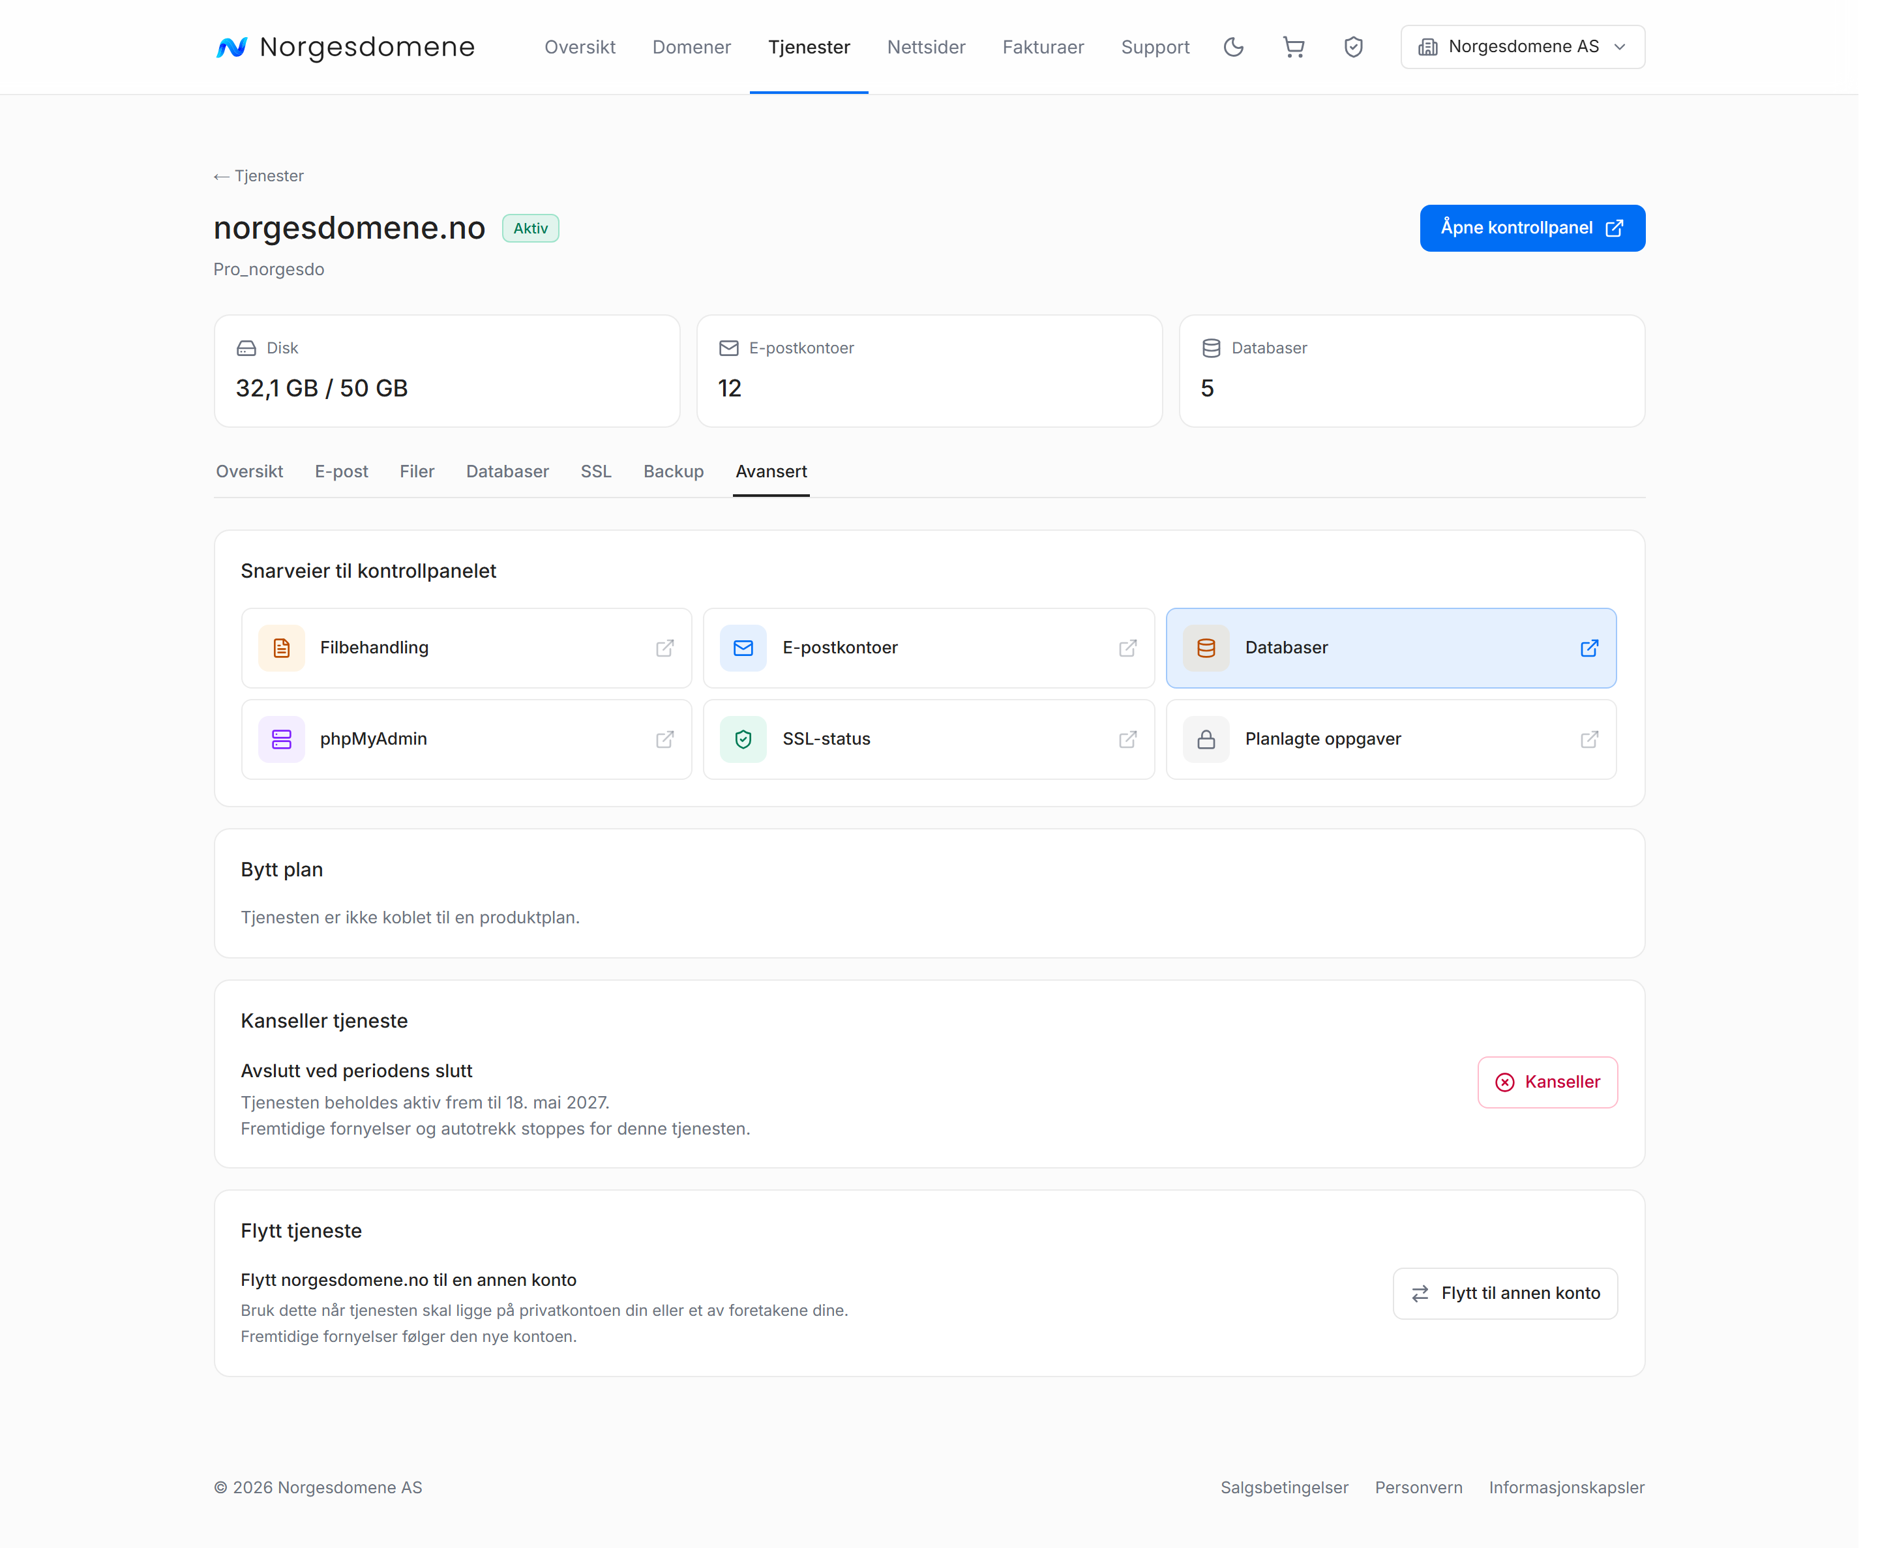Screen dimensions: 1878x1548
Task: Switch to the Oversikt service tab
Action: [x=249, y=471]
